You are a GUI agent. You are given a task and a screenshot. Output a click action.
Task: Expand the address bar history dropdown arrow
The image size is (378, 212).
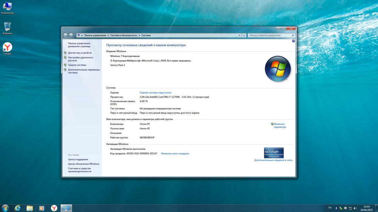point(239,35)
